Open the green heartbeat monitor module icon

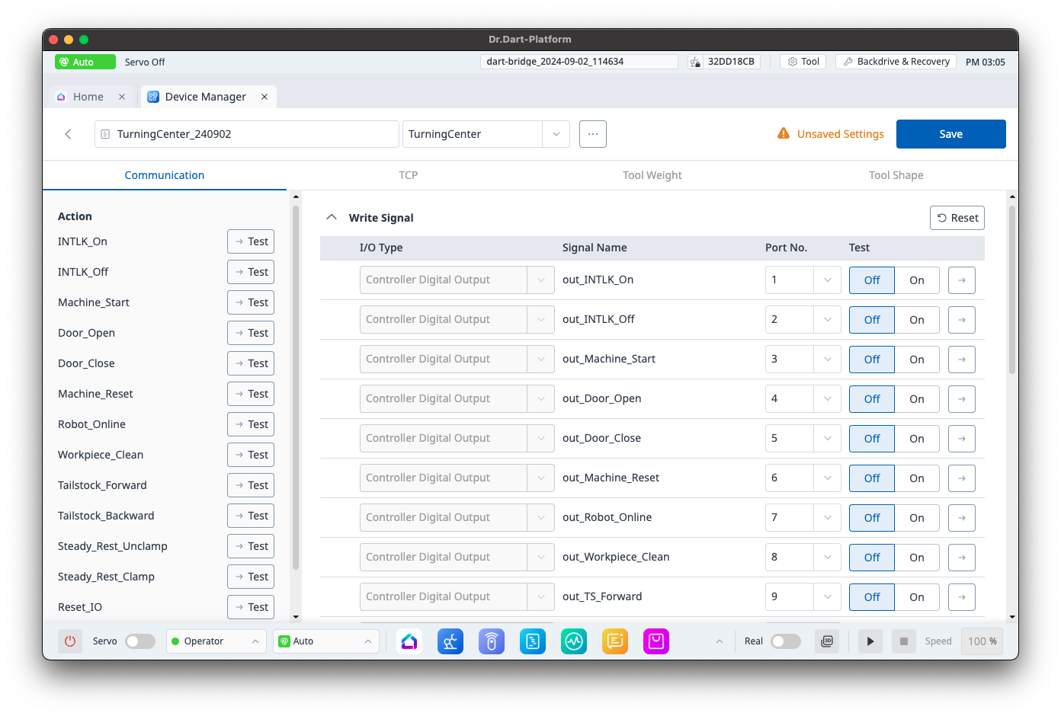pos(574,641)
